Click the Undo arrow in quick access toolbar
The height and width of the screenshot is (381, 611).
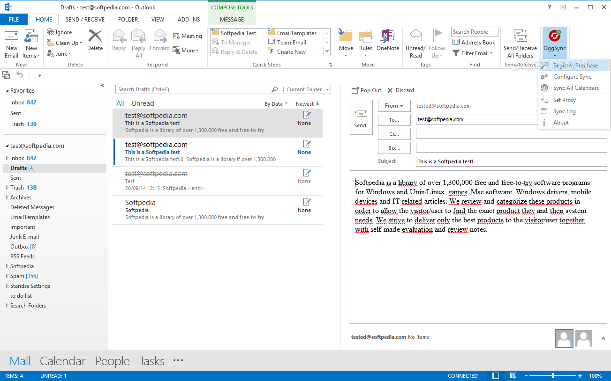[x=19, y=74]
